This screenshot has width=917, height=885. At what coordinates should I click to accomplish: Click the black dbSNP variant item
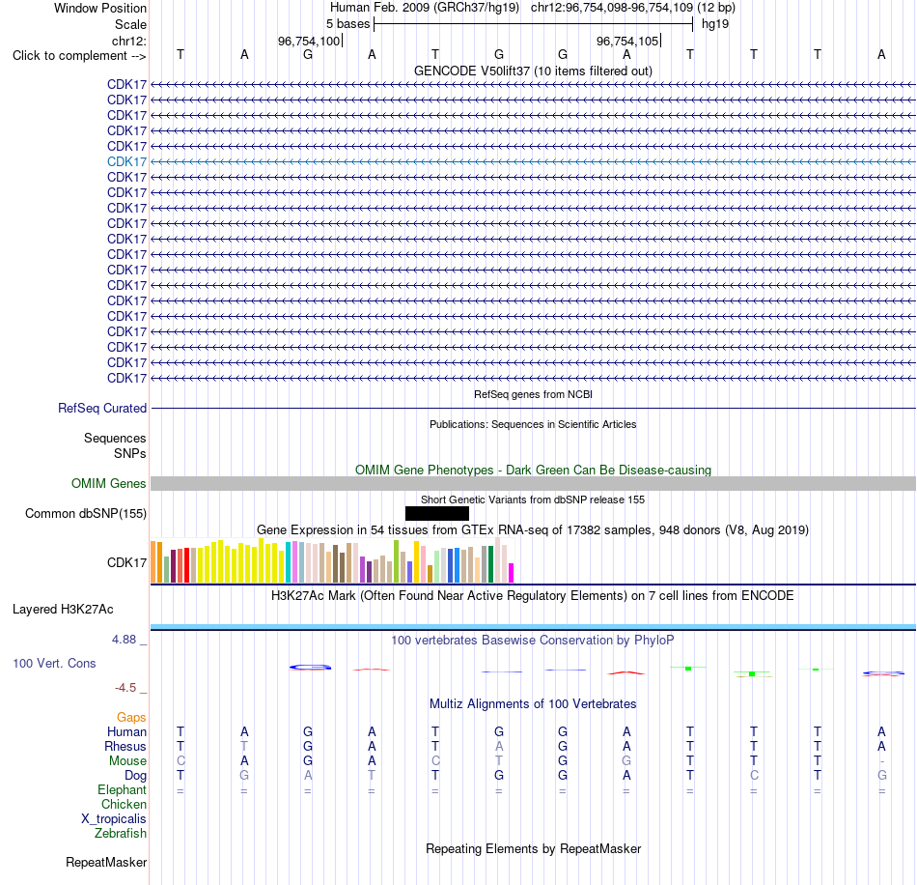click(x=437, y=513)
